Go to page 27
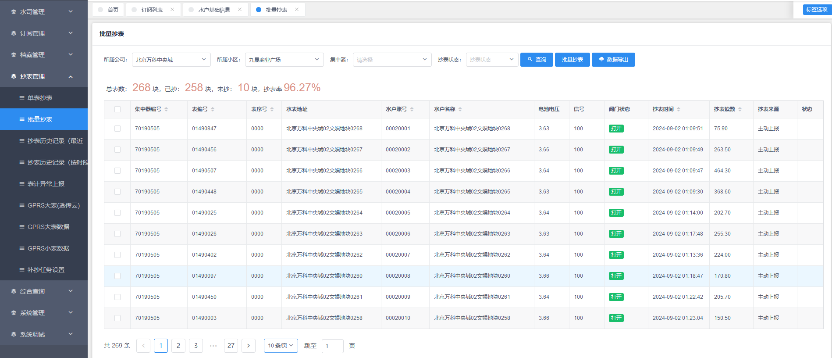Viewport: 832px width, 358px height. point(231,346)
